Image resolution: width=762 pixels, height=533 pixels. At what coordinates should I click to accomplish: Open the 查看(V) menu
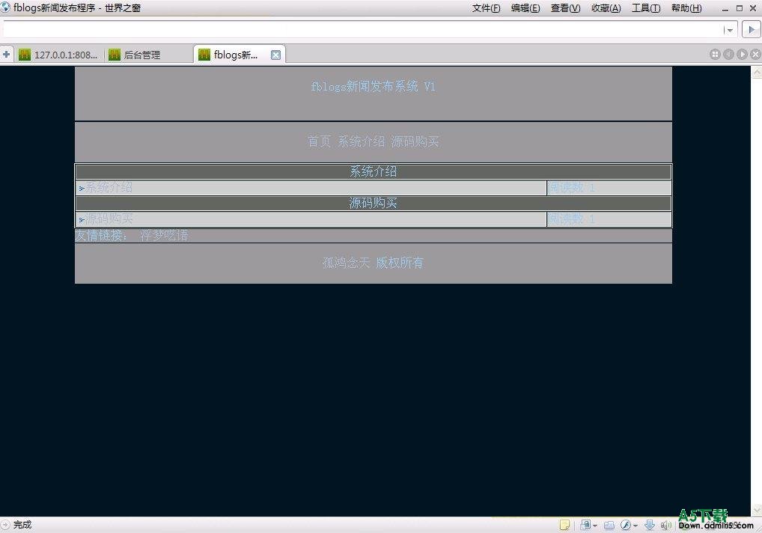coord(565,8)
